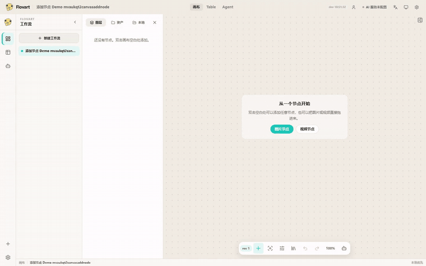
Task: Close the layers panel with X
Action: coord(155,22)
